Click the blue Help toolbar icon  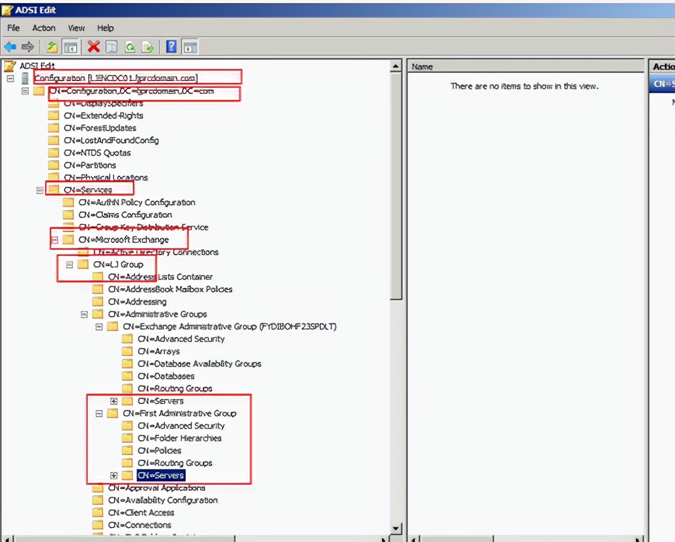click(172, 47)
